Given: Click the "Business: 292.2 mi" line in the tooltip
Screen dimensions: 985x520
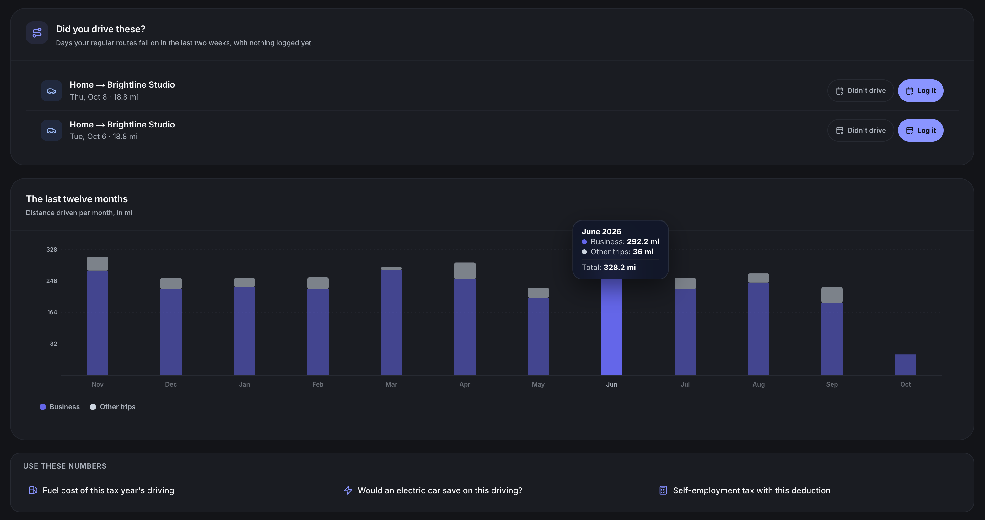Looking at the screenshot, I should (x=620, y=242).
